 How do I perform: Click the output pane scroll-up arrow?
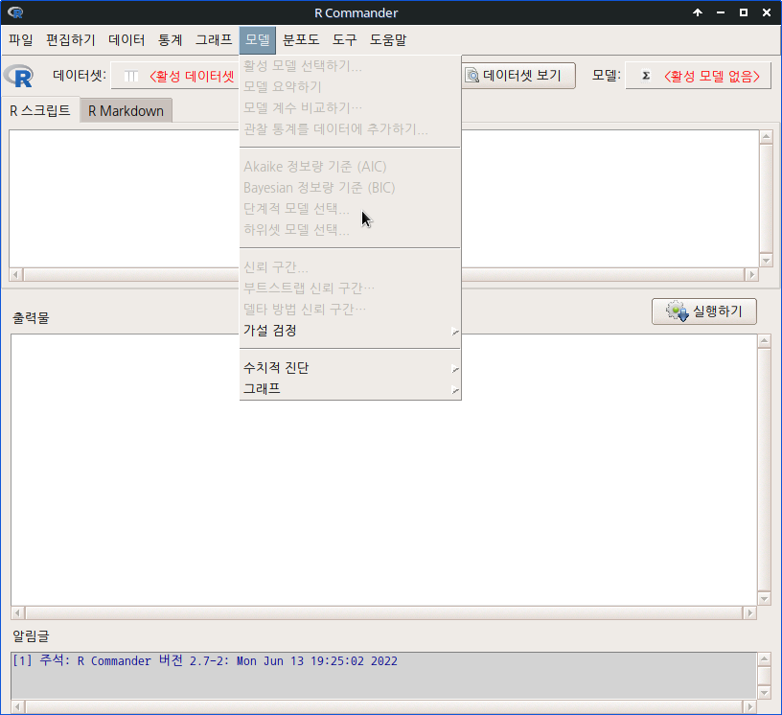[764, 341]
